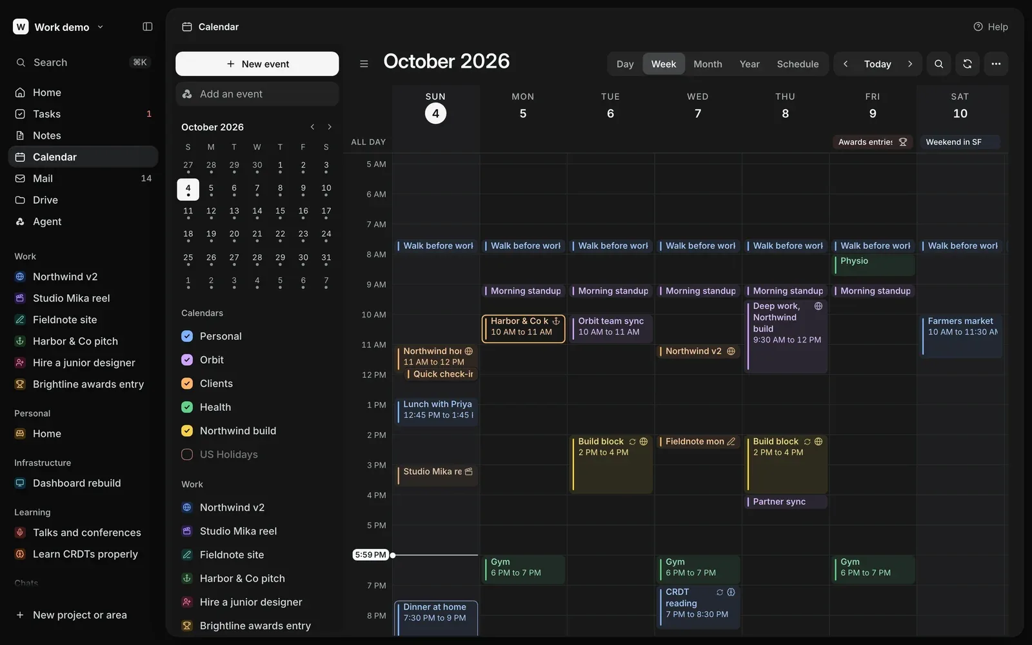Uncheck the Clients calendar checkbox
This screenshot has height=645, width=1032.
(187, 383)
